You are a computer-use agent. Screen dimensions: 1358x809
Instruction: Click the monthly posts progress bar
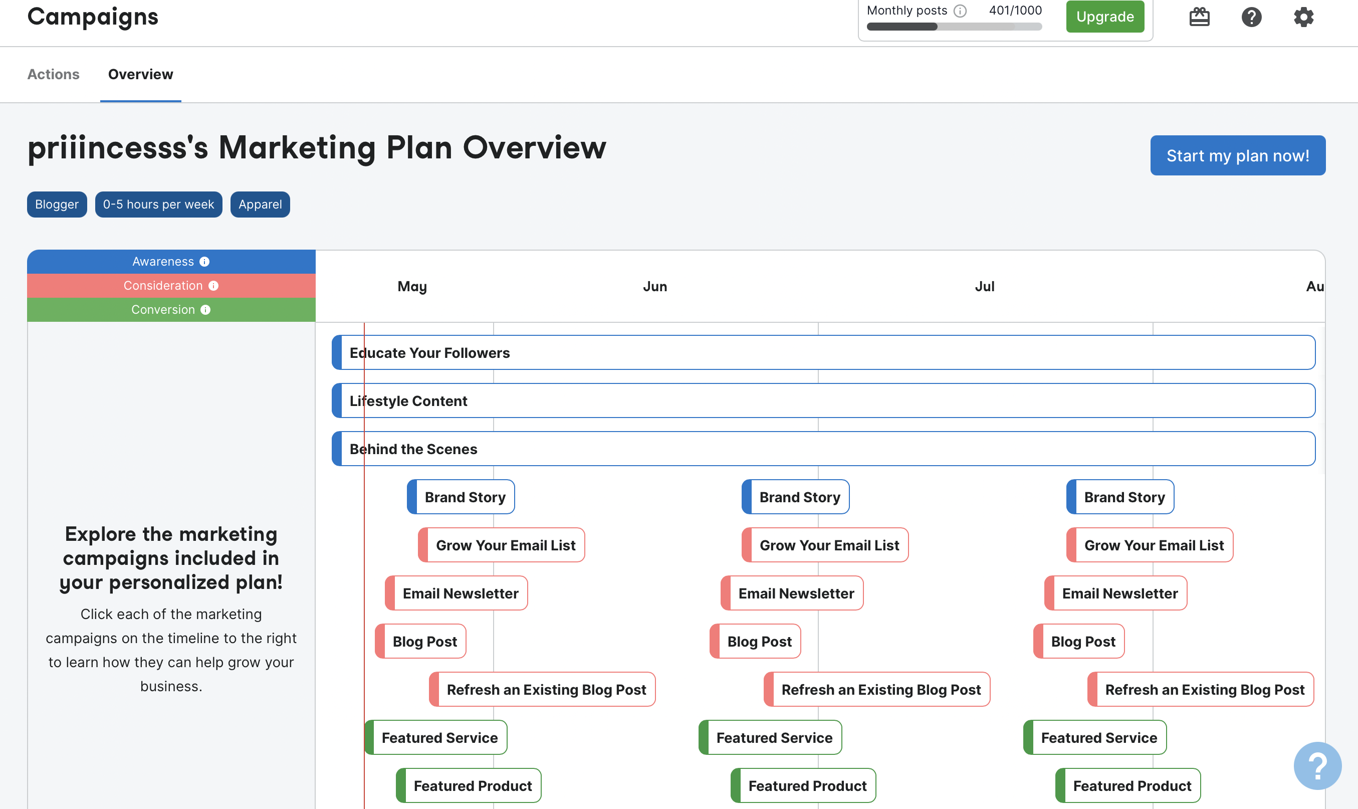click(954, 27)
